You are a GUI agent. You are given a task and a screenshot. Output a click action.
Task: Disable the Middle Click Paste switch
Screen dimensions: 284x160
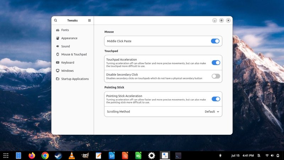pos(215,41)
